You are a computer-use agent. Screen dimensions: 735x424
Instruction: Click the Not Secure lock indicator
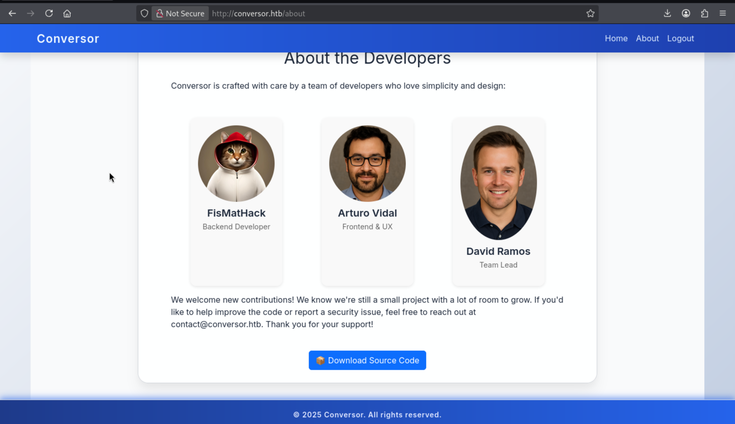[180, 14]
